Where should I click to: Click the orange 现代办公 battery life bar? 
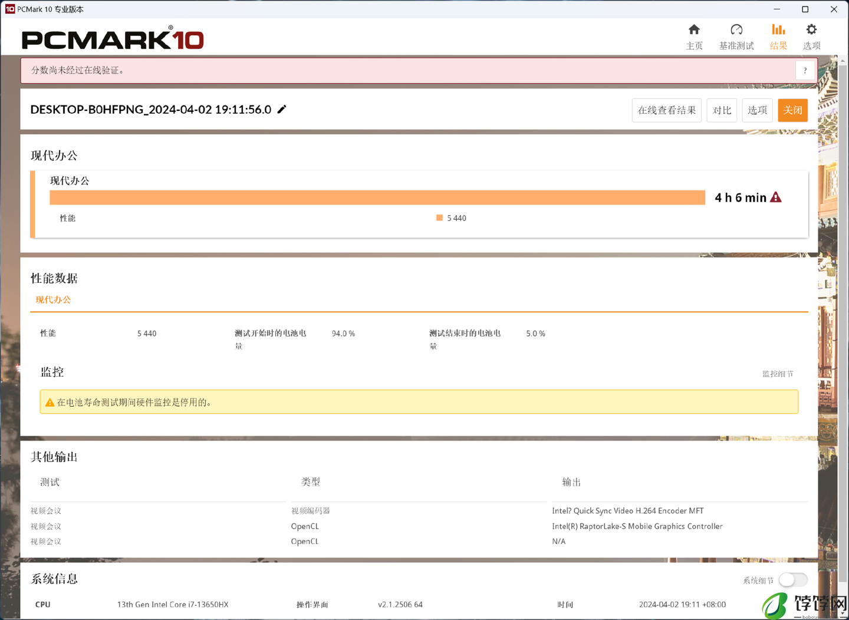point(377,197)
